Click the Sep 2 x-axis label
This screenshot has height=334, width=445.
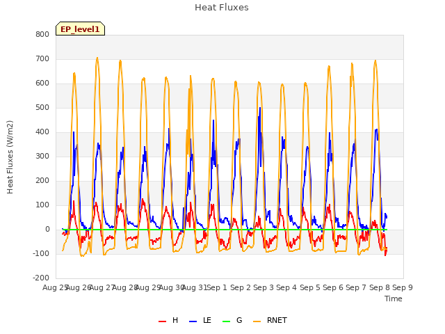[241, 287]
